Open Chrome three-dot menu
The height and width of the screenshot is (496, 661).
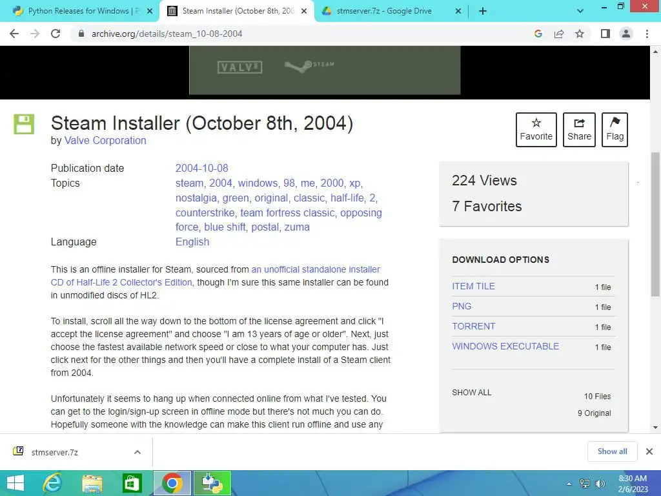pos(647,34)
